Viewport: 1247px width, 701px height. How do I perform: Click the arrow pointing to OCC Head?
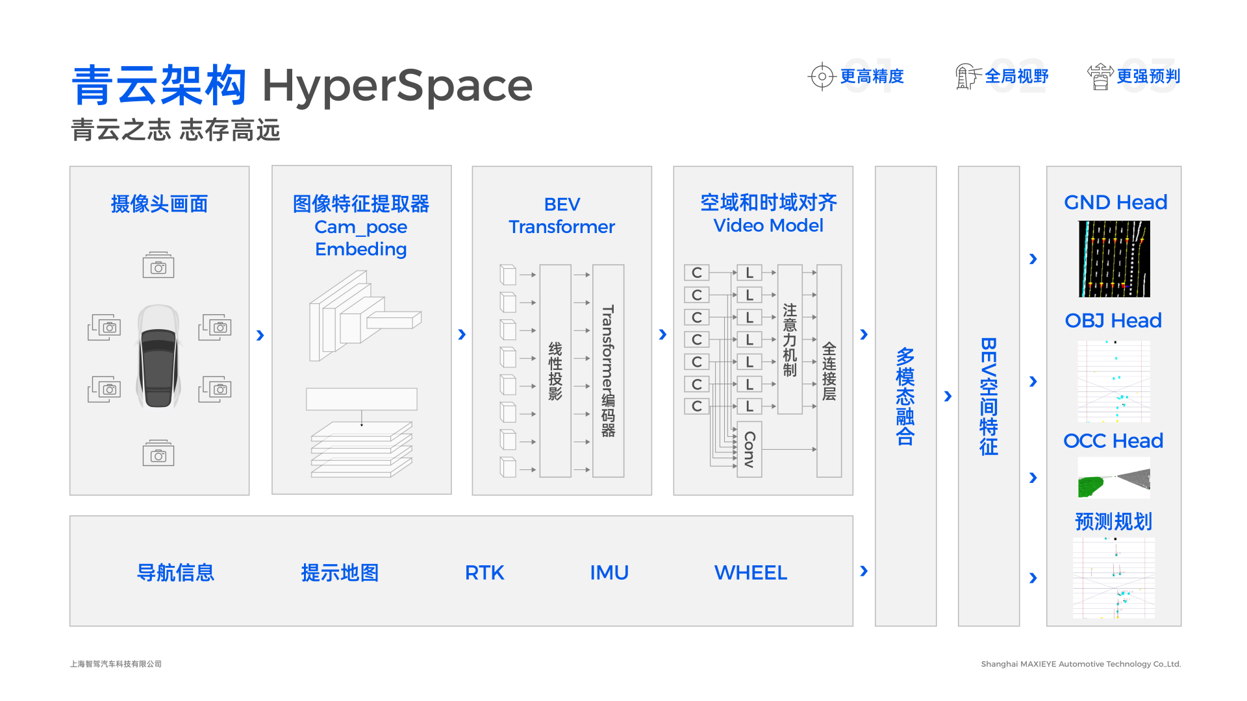pyautogui.click(x=1033, y=478)
